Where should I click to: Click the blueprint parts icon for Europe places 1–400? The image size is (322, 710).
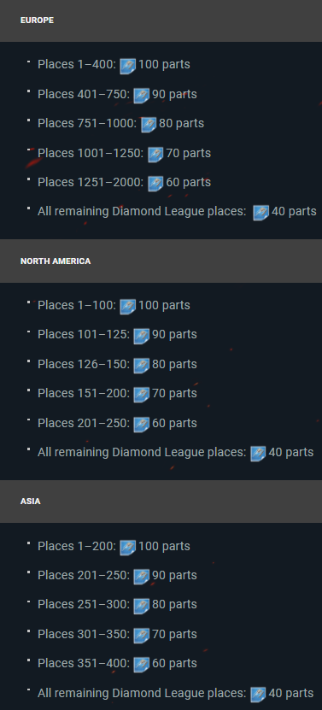click(128, 66)
